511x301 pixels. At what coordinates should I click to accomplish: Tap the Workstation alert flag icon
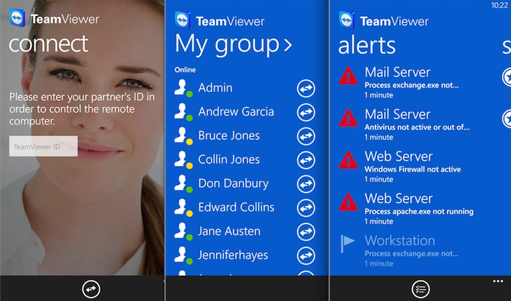click(x=347, y=243)
